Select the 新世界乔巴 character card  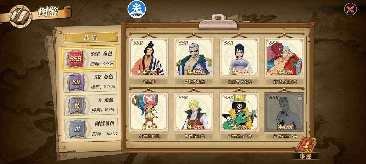coord(149,116)
